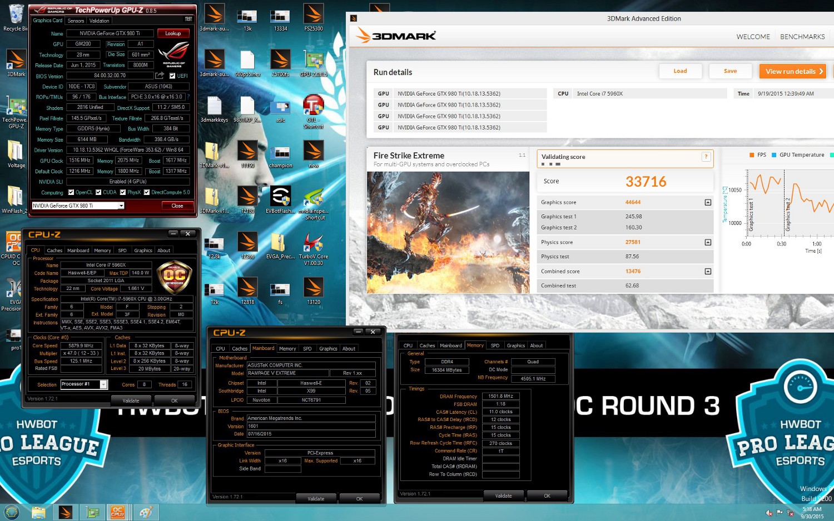Click the orange FPS legend swatch
This screenshot has width=834, height=521.
tap(752, 155)
